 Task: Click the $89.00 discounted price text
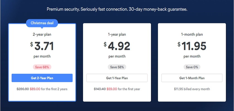(35, 89)
